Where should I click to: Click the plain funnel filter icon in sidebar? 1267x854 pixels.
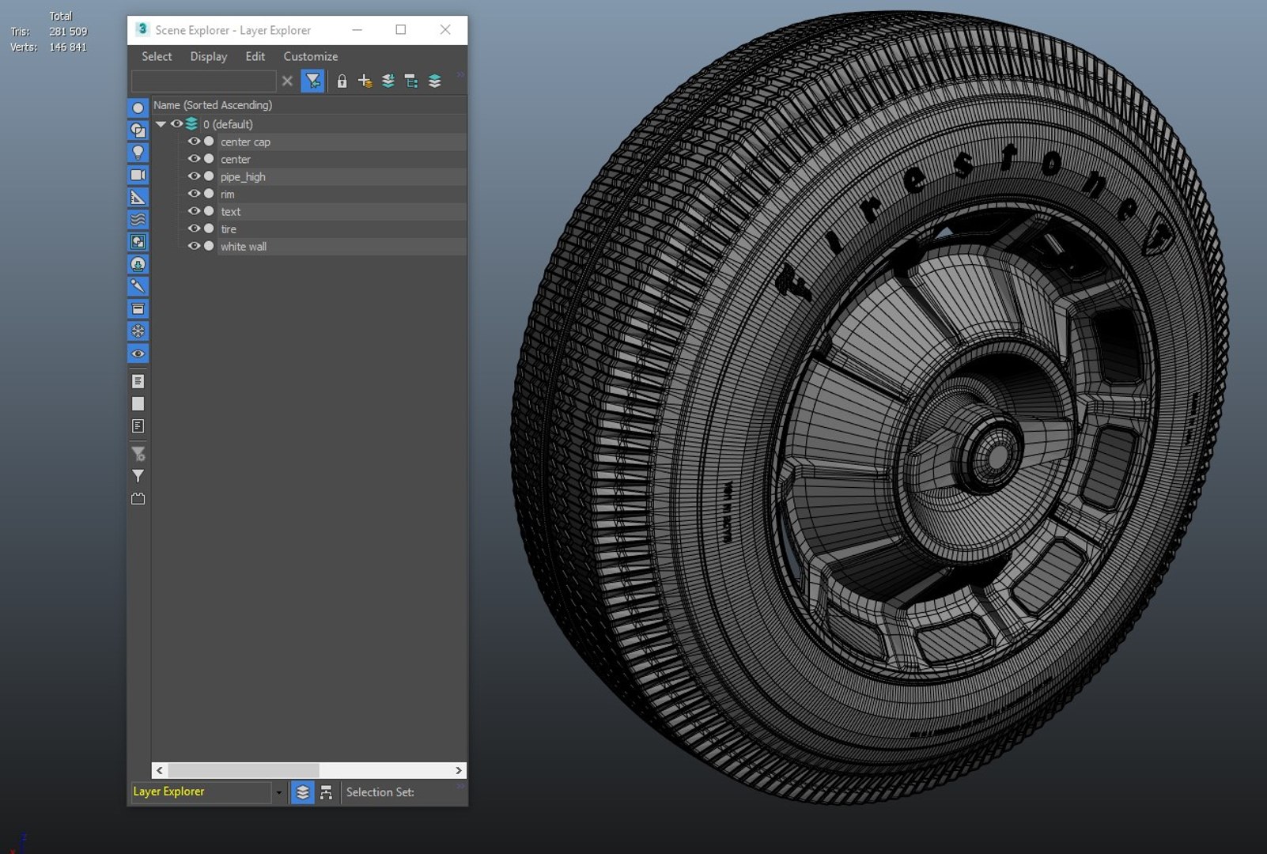138,476
